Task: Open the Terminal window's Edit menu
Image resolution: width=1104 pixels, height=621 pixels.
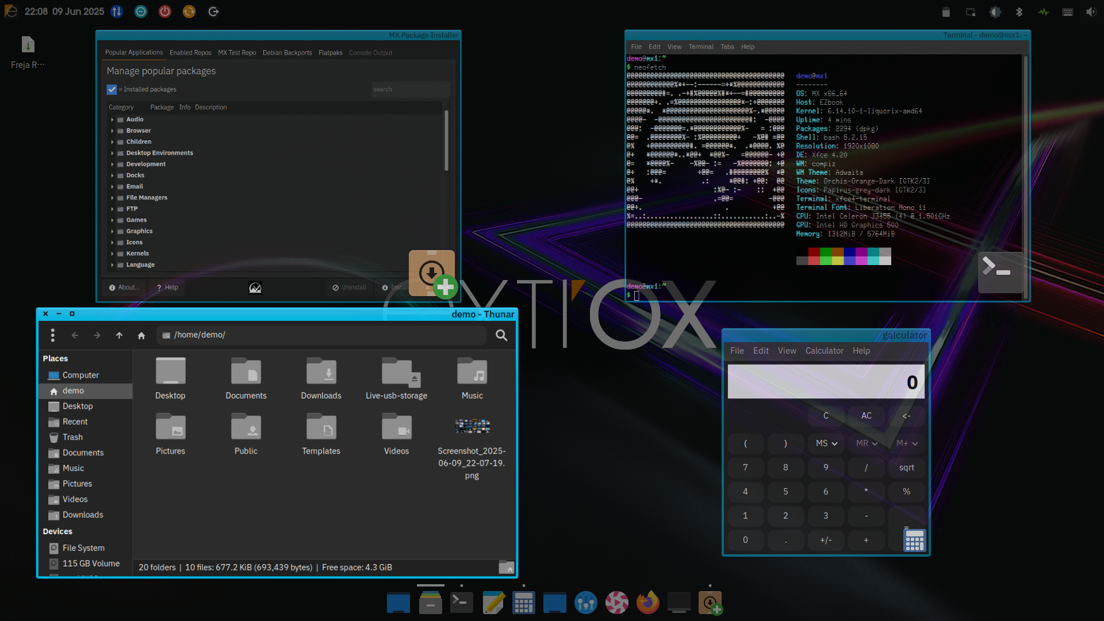Action: tap(654, 47)
